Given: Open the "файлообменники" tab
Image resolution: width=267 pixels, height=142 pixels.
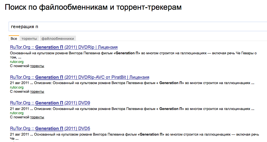Looking at the screenshot, I should point(58,38).
